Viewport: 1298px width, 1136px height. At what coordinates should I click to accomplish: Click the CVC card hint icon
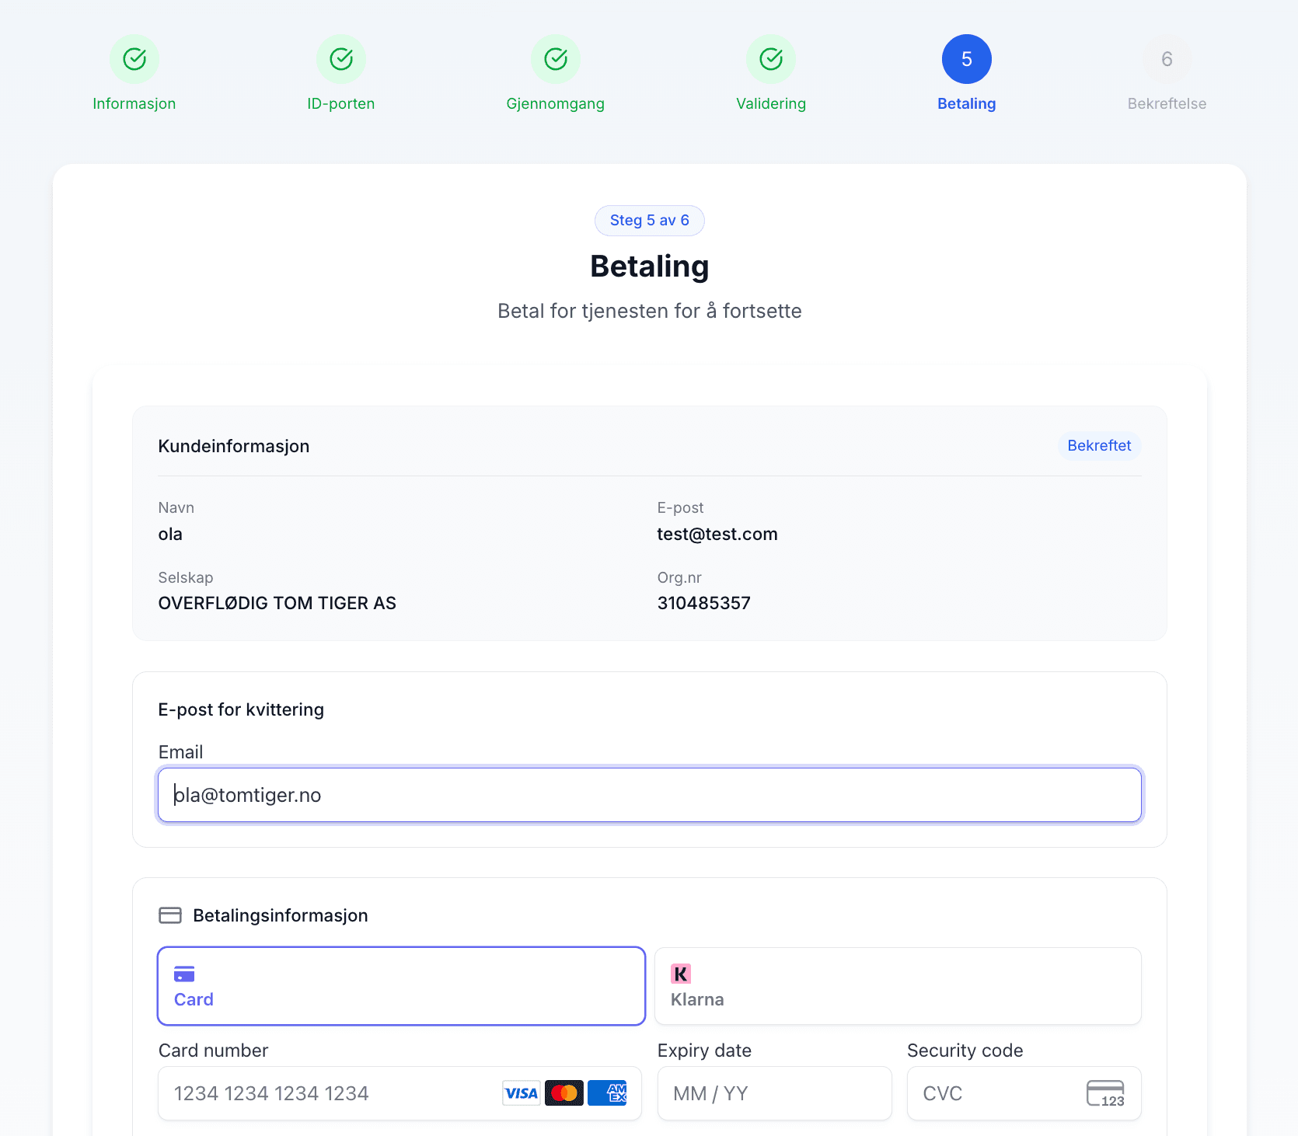(1105, 1093)
